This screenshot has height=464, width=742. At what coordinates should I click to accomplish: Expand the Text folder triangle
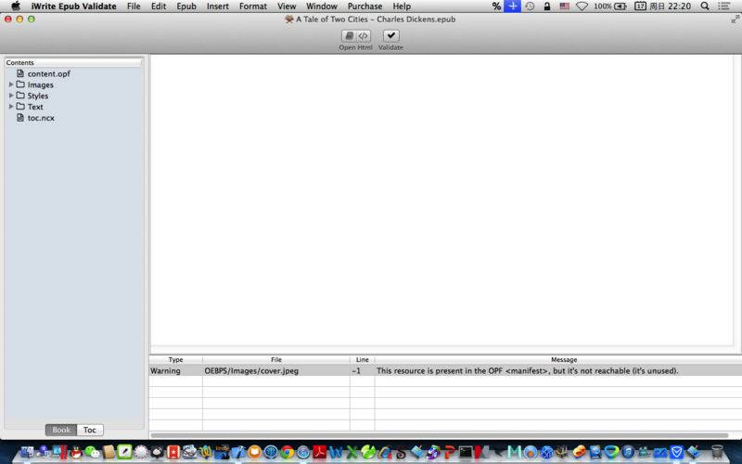(11, 107)
